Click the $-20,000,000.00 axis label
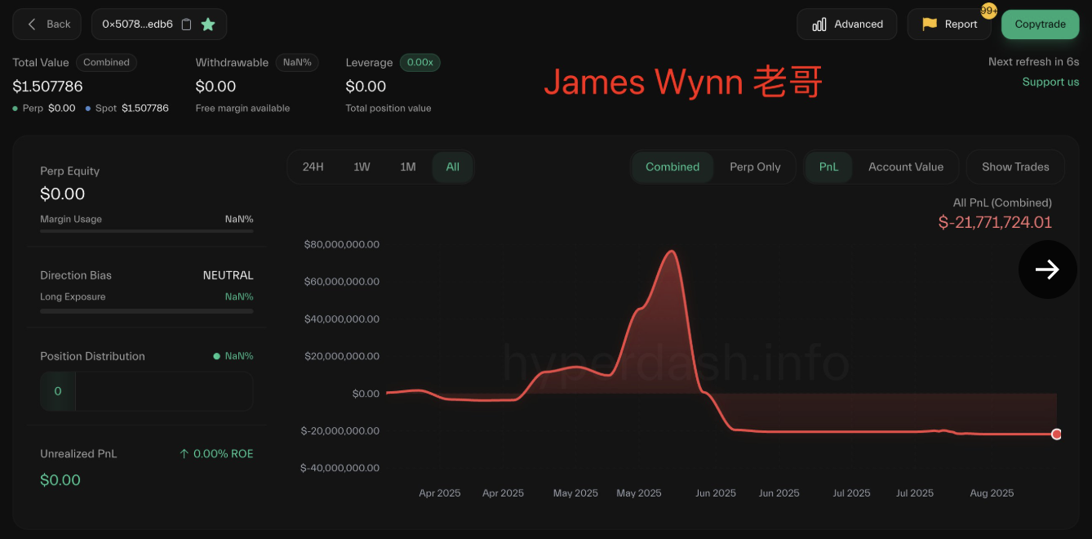 (x=340, y=431)
